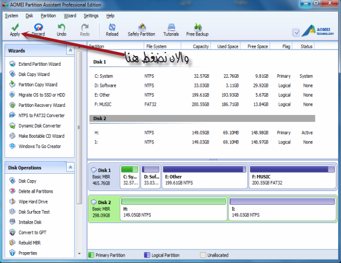Select the E: Other partition row
The width and height of the screenshot is (341, 263).
click(x=202, y=95)
